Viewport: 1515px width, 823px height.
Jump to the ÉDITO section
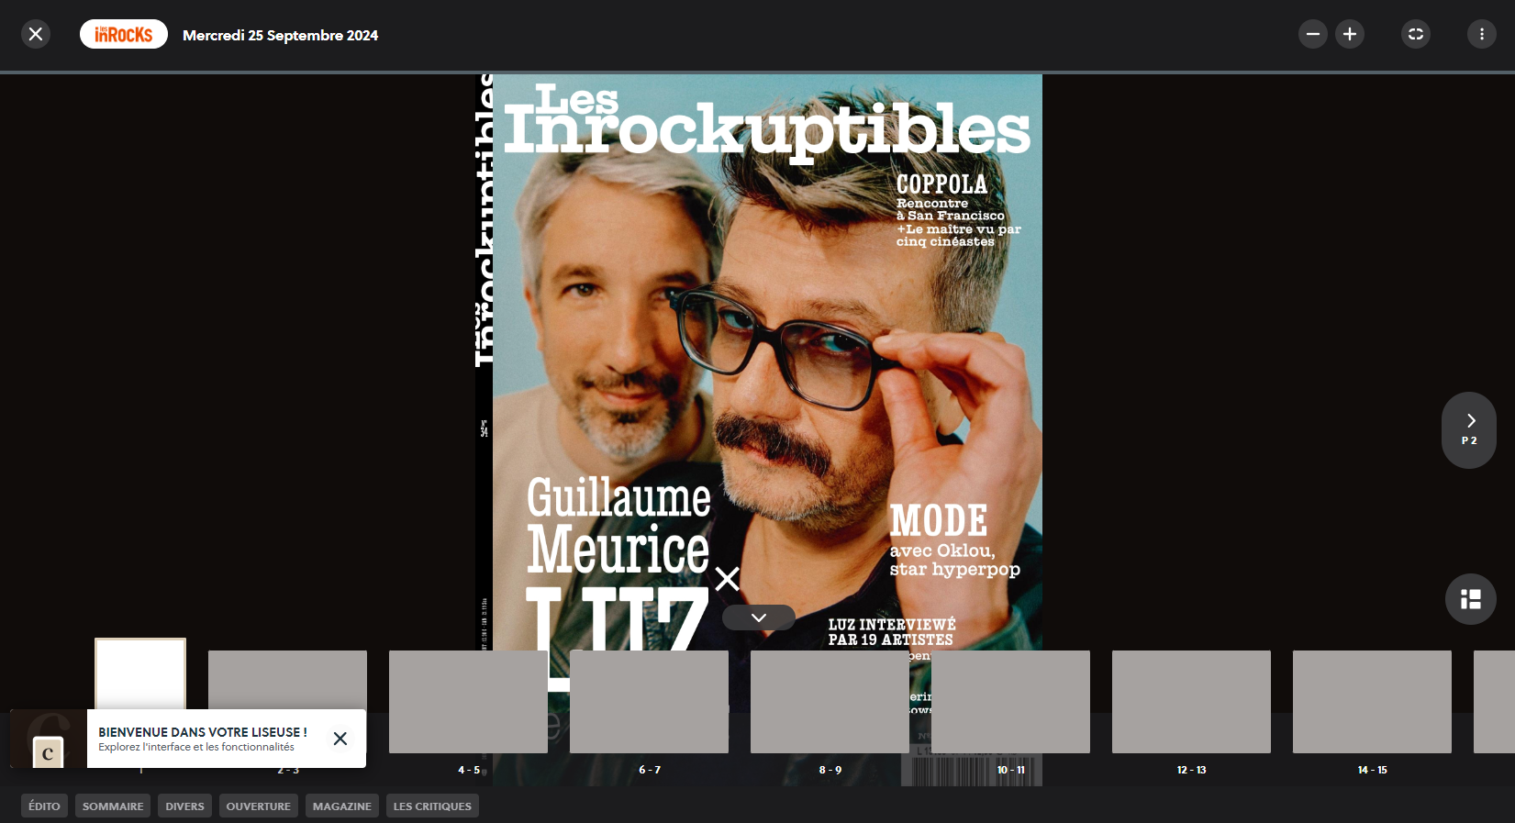[x=44, y=806]
